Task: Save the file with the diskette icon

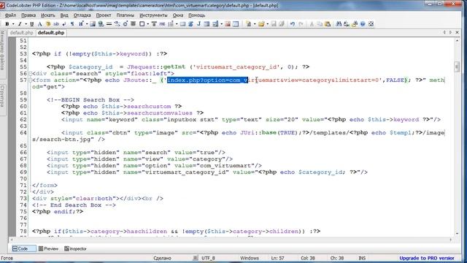Action: pyautogui.click(x=274, y=24)
